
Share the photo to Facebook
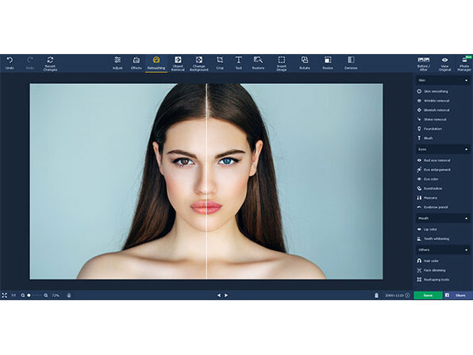tap(458, 295)
